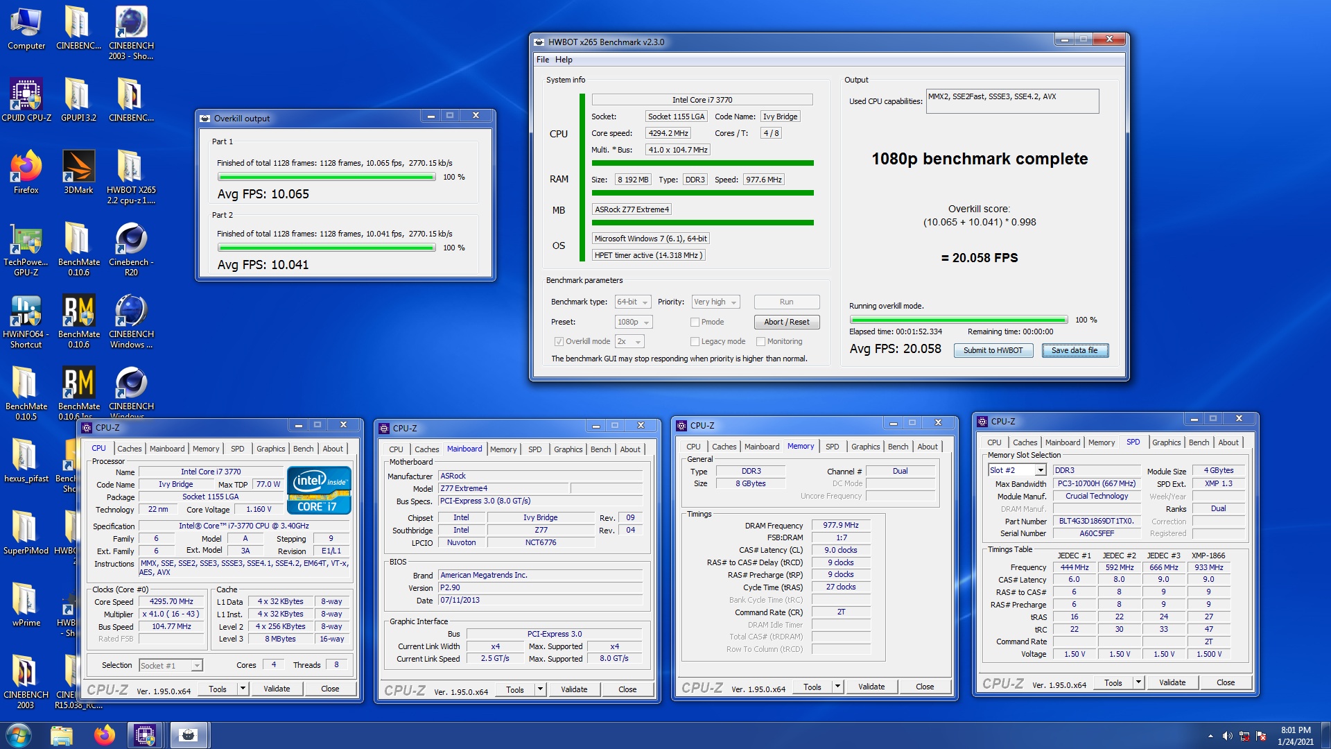Open the CPUID CPU-Z desktop shortcut
Screen dimensions: 1331x749
pos(26,100)
